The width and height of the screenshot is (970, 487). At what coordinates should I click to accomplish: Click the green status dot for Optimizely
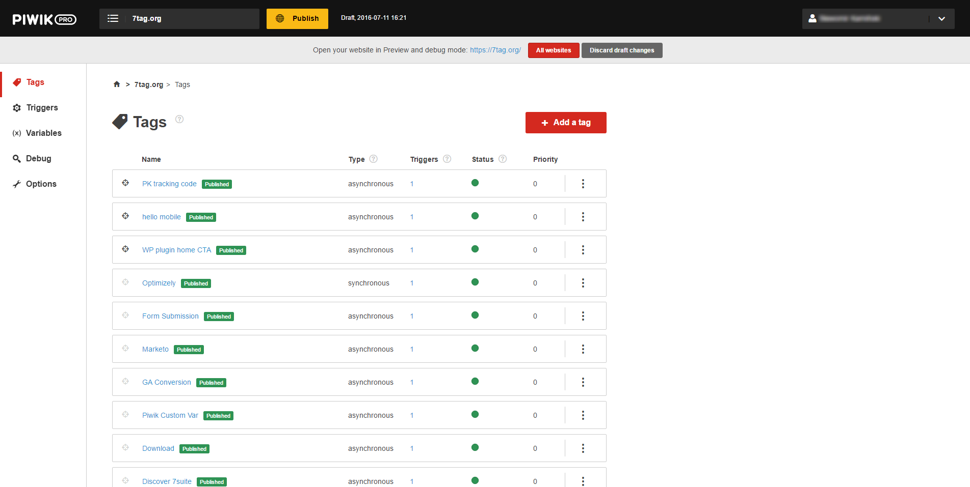(475, 282)
